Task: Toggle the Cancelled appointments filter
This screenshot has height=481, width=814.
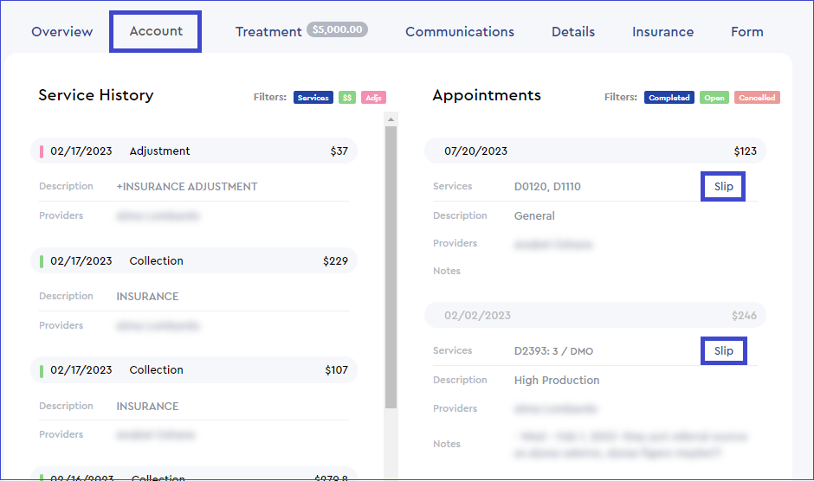Action: point(757,98)
